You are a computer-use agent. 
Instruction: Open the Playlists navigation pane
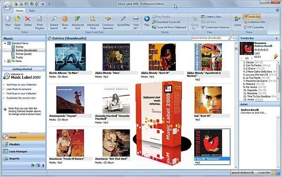pyautogui.click(x=24, y=144)
